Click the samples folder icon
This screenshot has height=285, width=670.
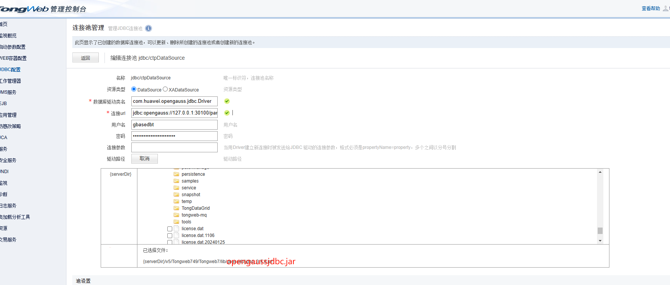tap(176, 181)
